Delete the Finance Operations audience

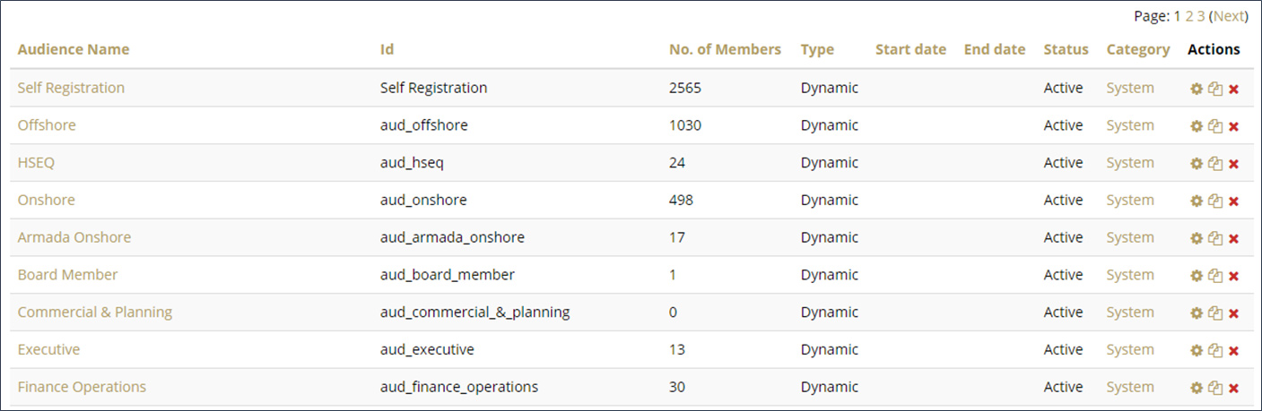pos(1233,388)
